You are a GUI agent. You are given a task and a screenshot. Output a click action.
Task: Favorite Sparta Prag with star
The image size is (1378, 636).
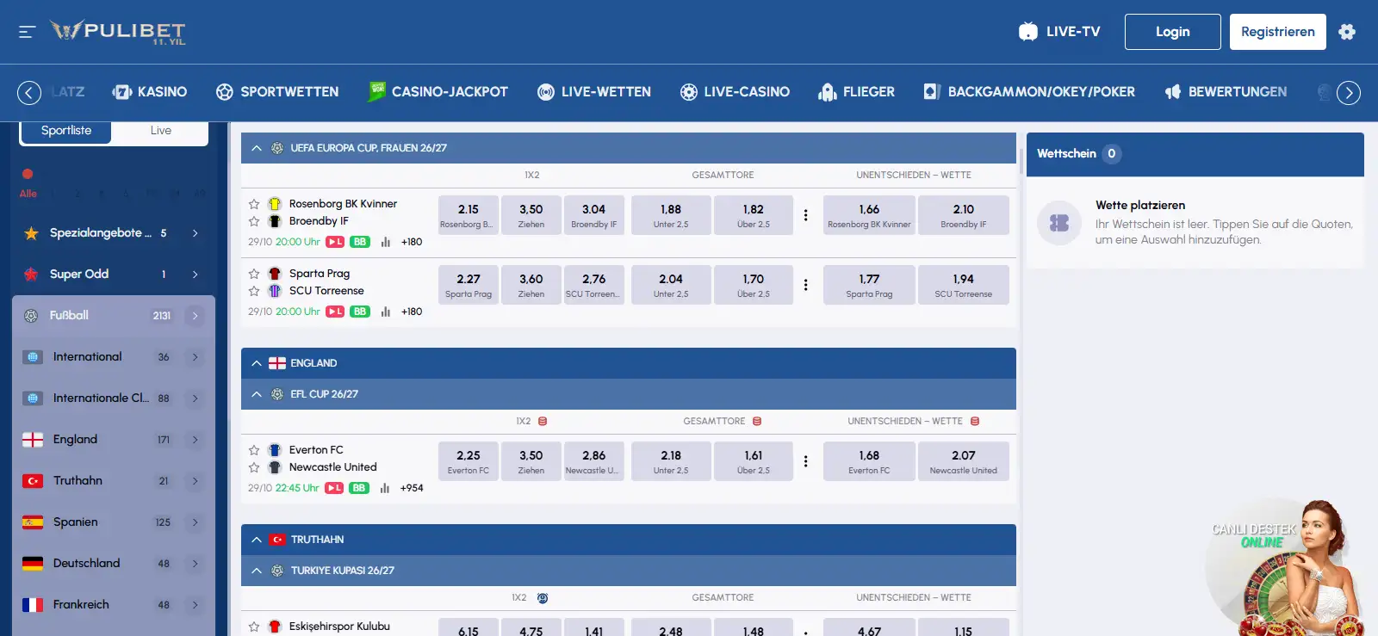point(254,274)
